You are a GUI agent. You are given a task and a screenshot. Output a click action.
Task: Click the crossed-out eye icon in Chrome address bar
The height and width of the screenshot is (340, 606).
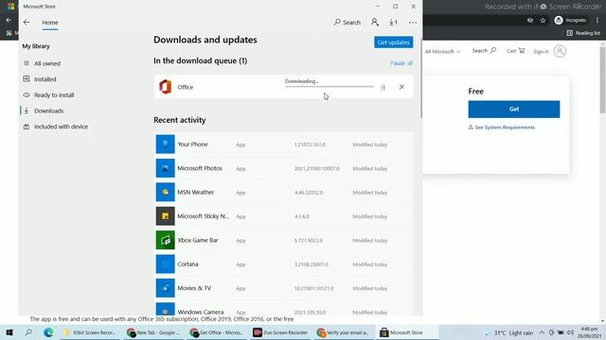pyautogui.click(x=530, y=20)
